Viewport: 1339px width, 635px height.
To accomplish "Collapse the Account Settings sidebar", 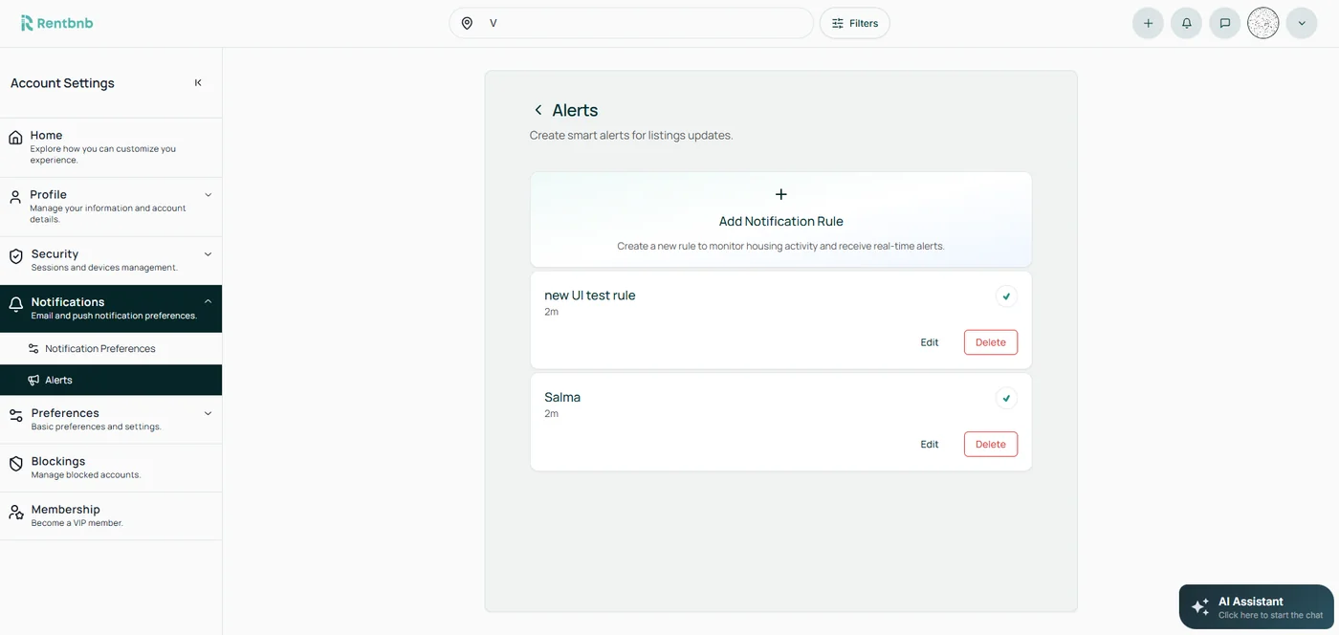I will point(198,83).
